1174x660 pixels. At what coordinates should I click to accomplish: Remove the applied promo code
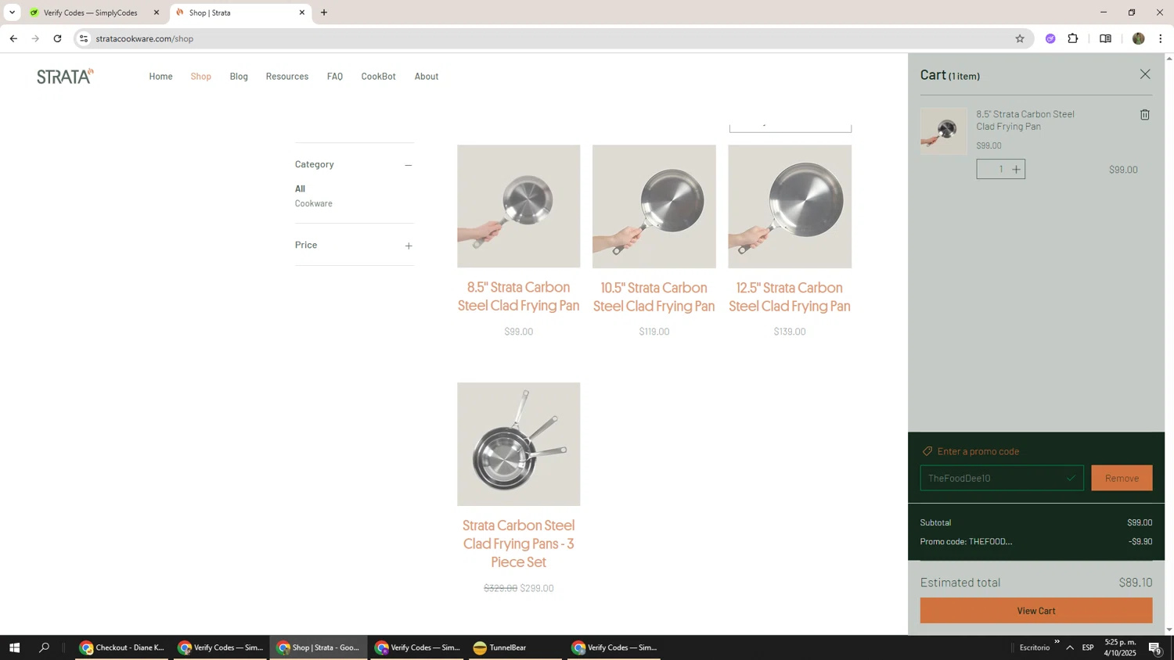pos(1121,478)
